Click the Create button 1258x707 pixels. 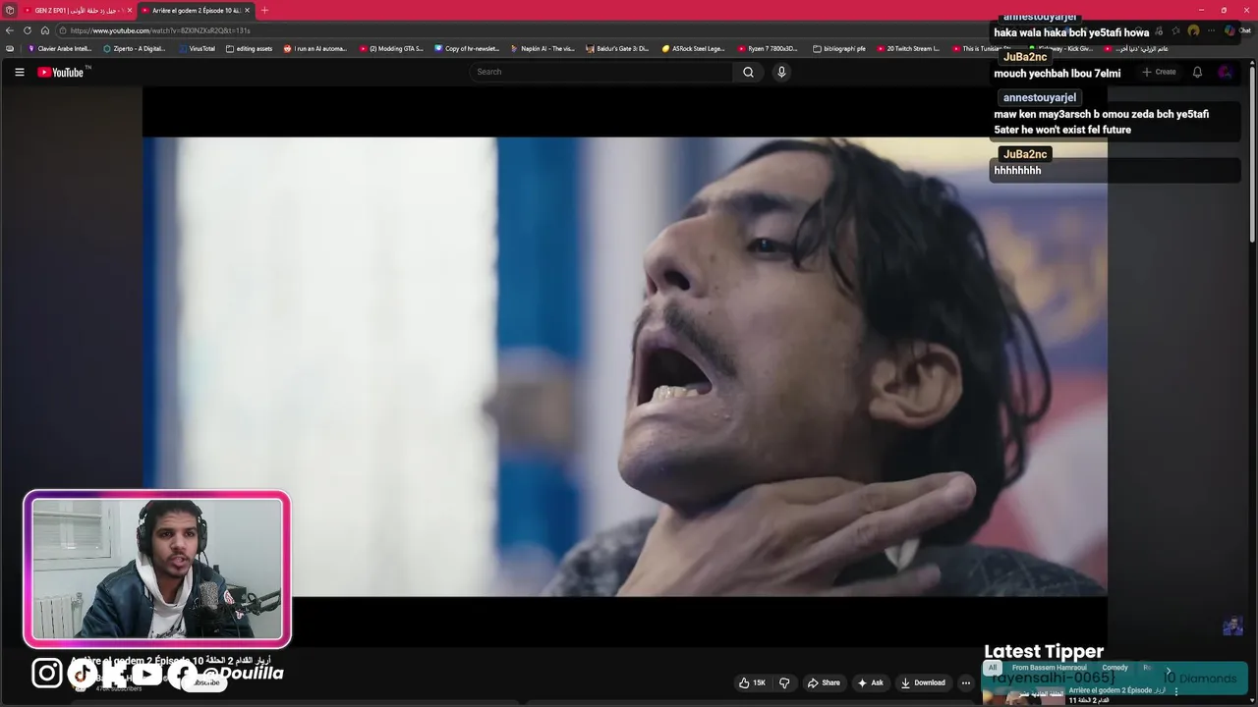click(1159, 72)
